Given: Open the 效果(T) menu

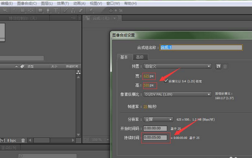Looking at the screenshot, I should pos(63,3).
